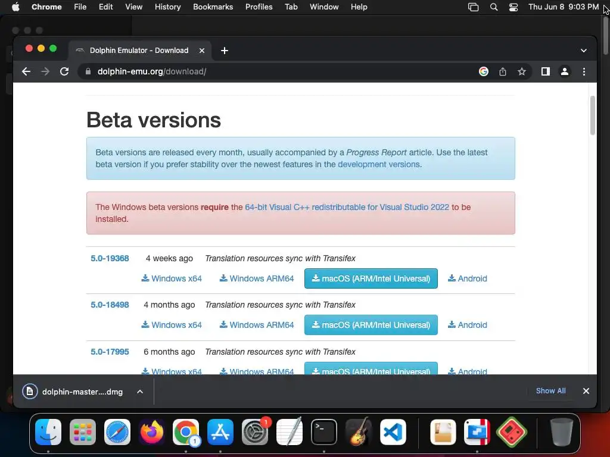Open Chrome's three-dot menu
Image resolution: width=610 pixels, height=457 pixels.
[x=584, y=71]
